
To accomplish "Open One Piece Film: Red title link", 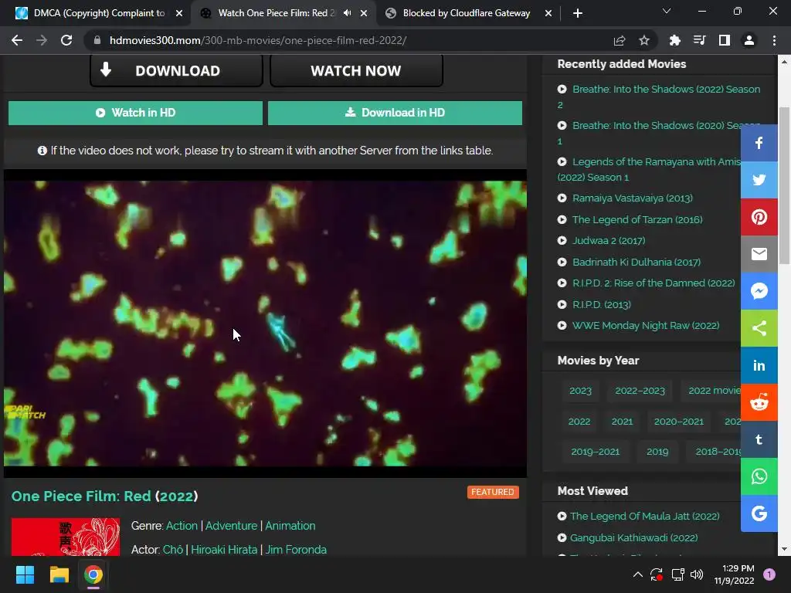I will (x=104, y=496).
